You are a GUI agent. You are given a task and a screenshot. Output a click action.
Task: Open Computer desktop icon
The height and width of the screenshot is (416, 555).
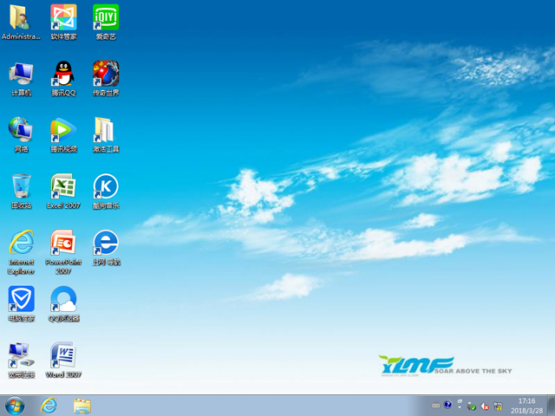(21, 74)
